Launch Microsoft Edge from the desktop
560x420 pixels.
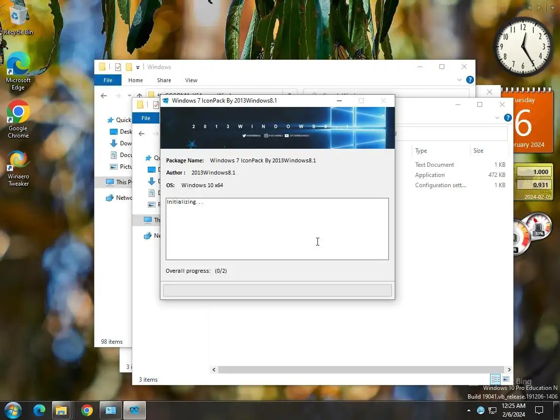pyautogui.click(x=18, y=70)
